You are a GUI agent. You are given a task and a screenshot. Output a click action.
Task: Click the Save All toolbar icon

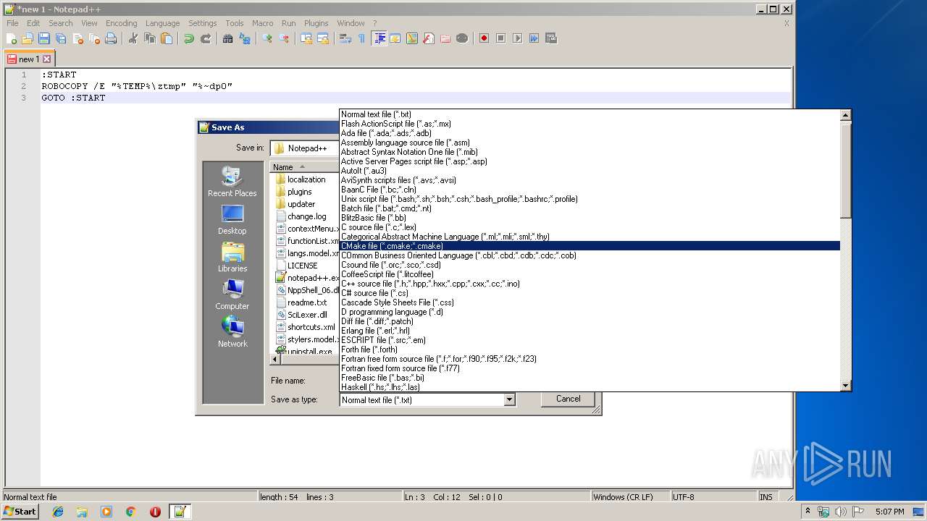(61, 38)
